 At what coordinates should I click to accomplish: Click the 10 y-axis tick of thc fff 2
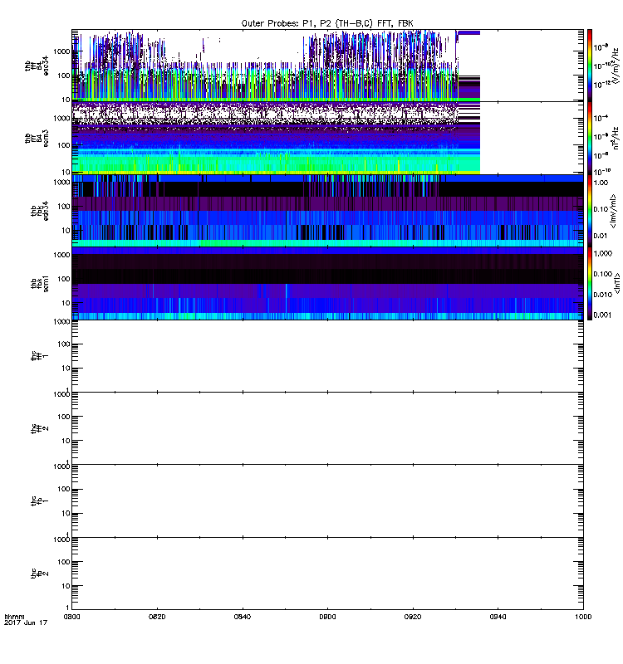point(66,441)
